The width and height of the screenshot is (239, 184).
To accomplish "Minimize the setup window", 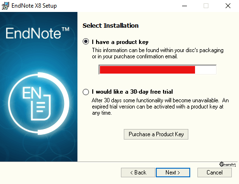I will pos(185,6).
